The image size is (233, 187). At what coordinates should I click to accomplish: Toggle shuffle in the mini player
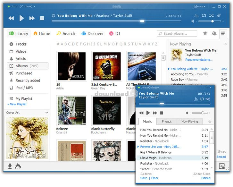coord(208,99)
